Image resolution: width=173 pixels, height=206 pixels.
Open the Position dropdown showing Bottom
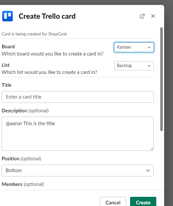click(78, 171)
